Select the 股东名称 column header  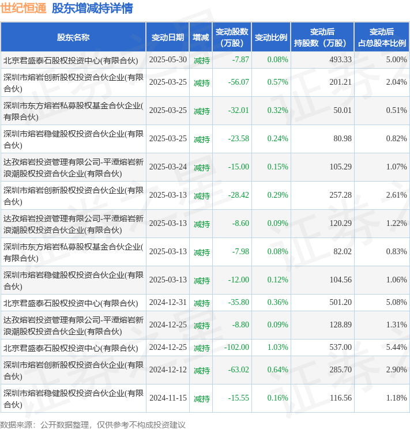point(73,37)
